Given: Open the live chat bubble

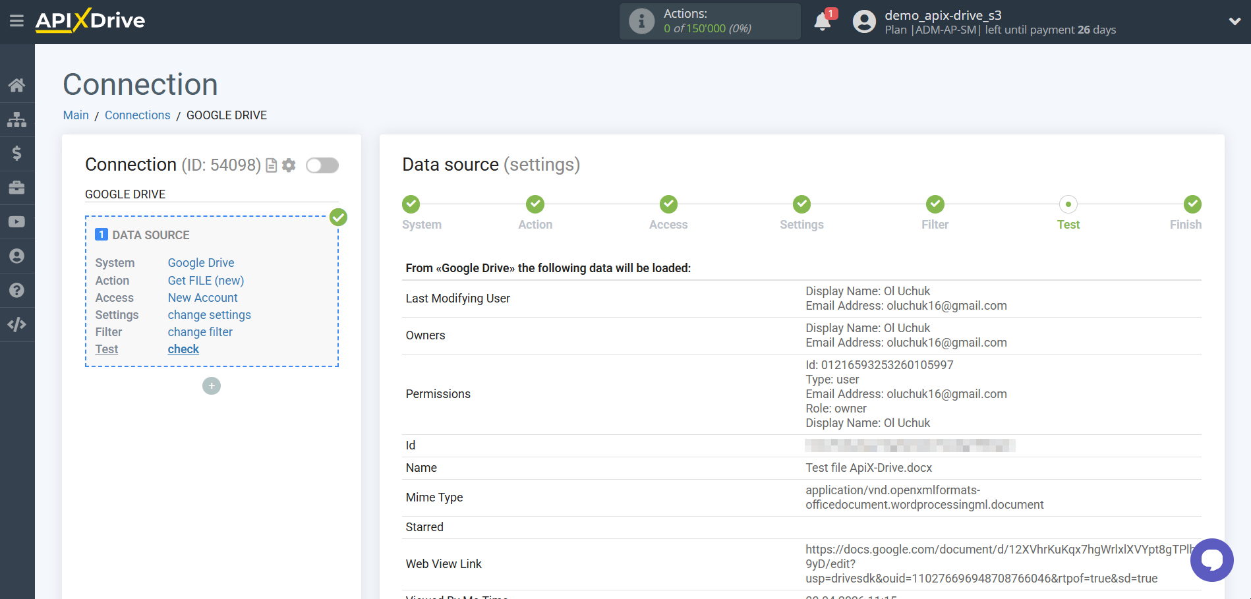Looking at the screenshot, I should tap(1211, 560).
